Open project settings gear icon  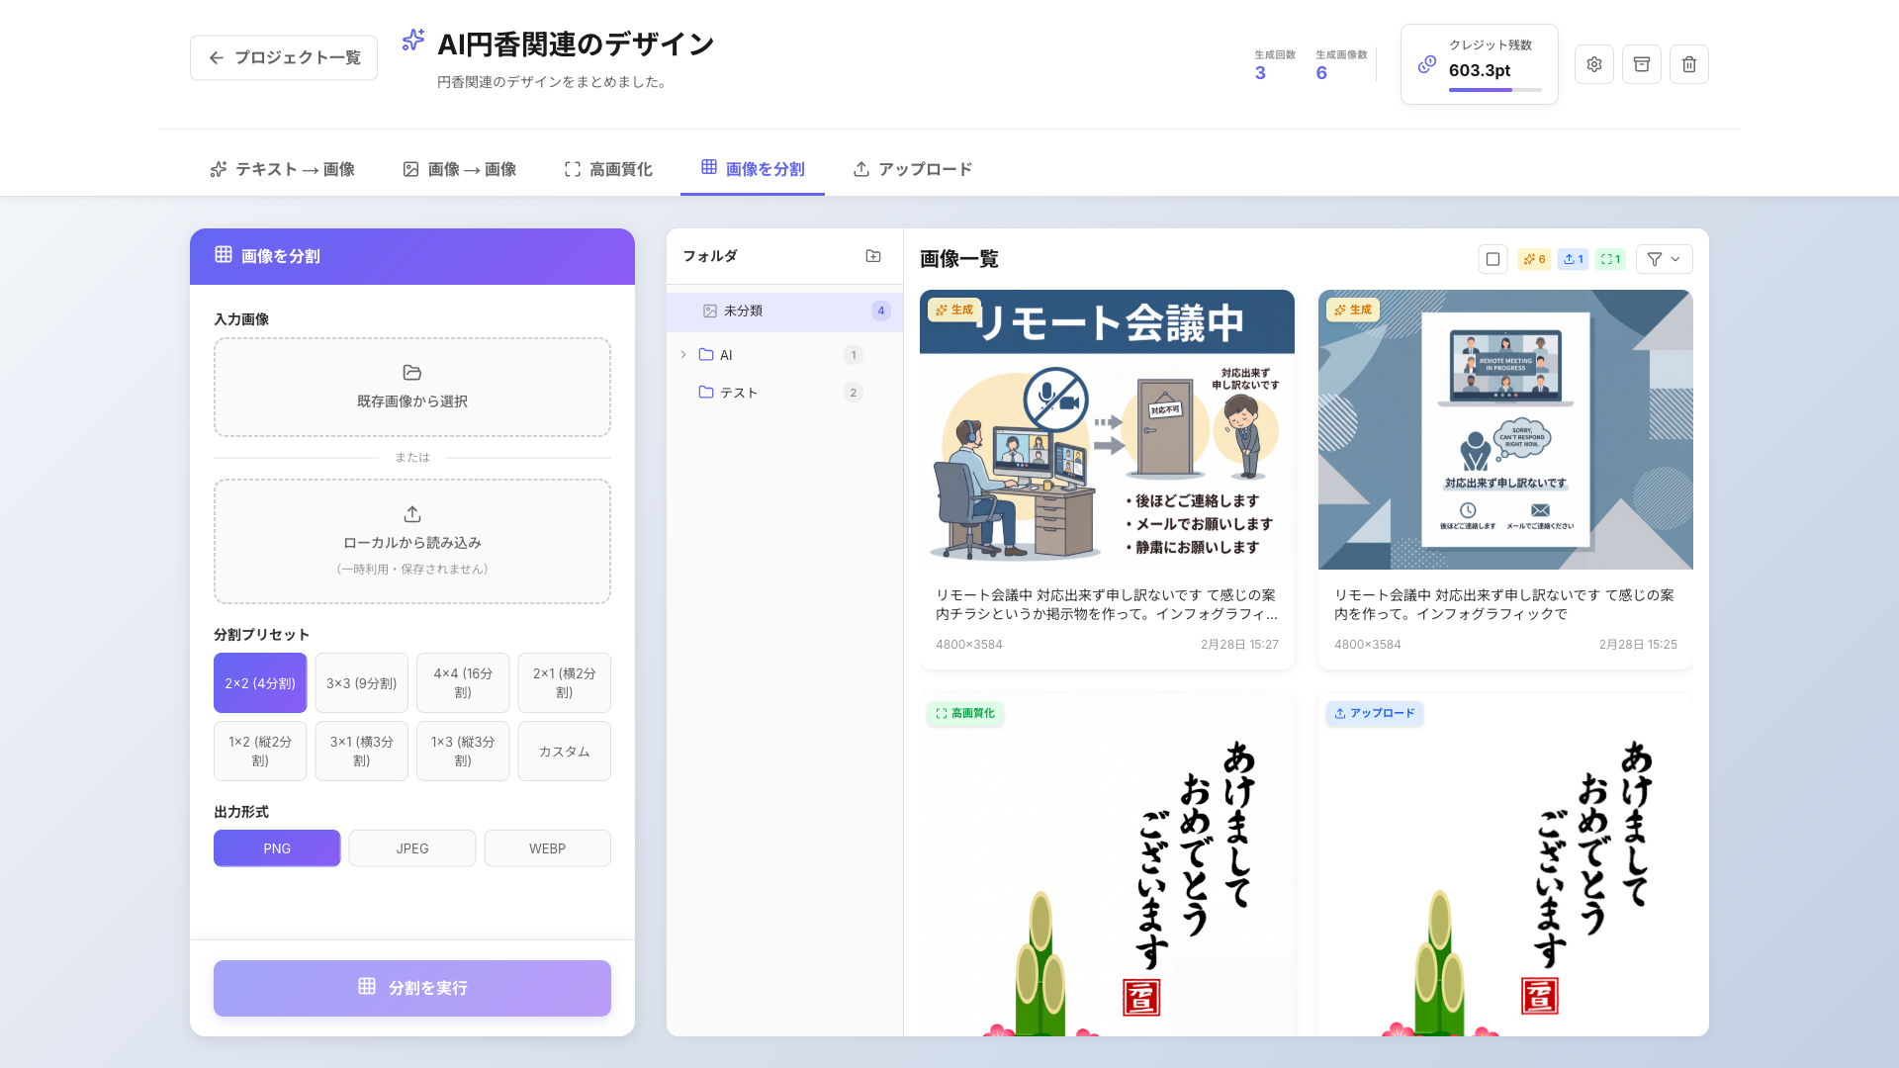tap(1593, 64)
